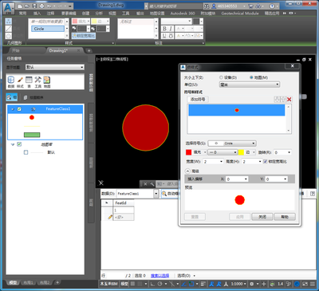Click the auto-zoom button in data table
Viewport: 319px width, 291px height.
(170, 194)
